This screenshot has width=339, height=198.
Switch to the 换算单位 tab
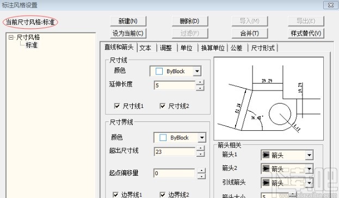(x=213, y=48)
